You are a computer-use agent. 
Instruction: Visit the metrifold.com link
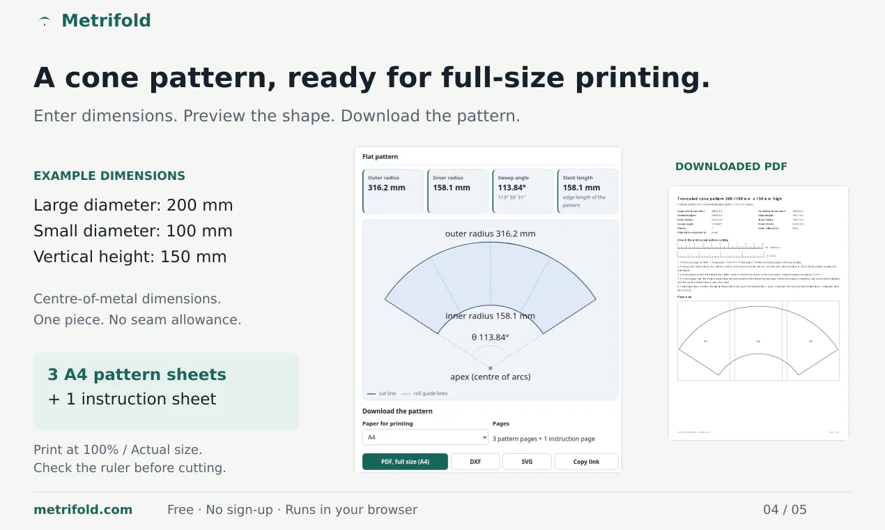[x=83, y=510]
